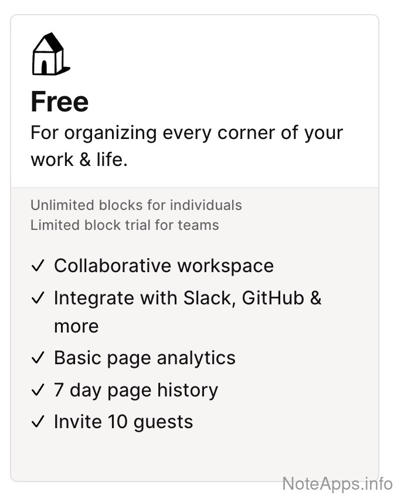Click the 'work & life.' tagline line
394x495 pixels.
[x=79, y=160]
